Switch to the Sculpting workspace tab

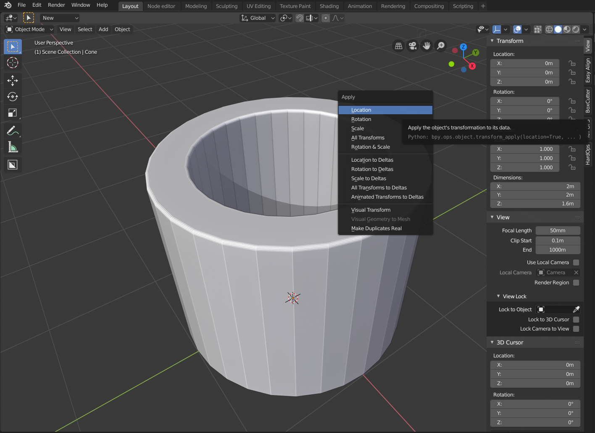(x=226, y=6)
